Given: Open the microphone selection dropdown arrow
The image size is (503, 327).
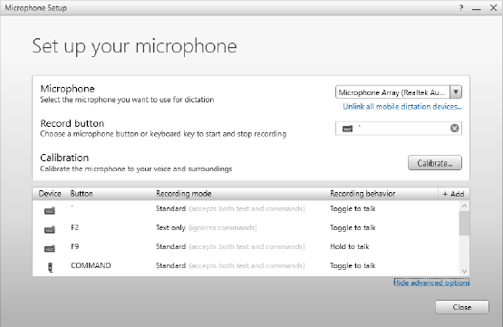Looking at the screenshot, I should point(456,92).
